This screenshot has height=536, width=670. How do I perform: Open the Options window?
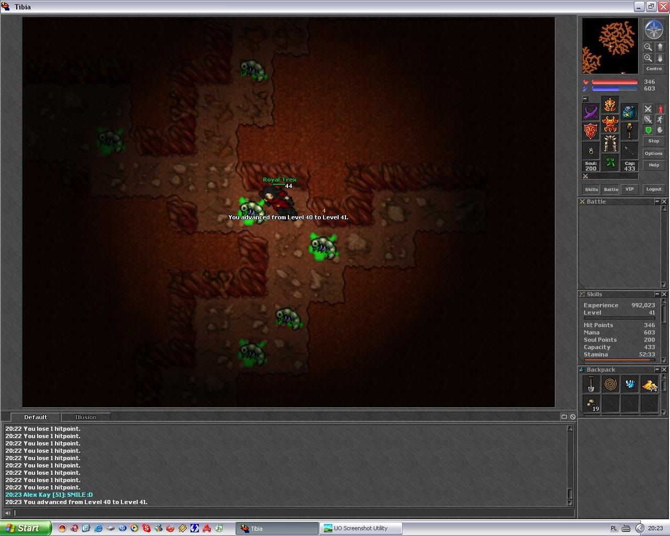point(654,153)
